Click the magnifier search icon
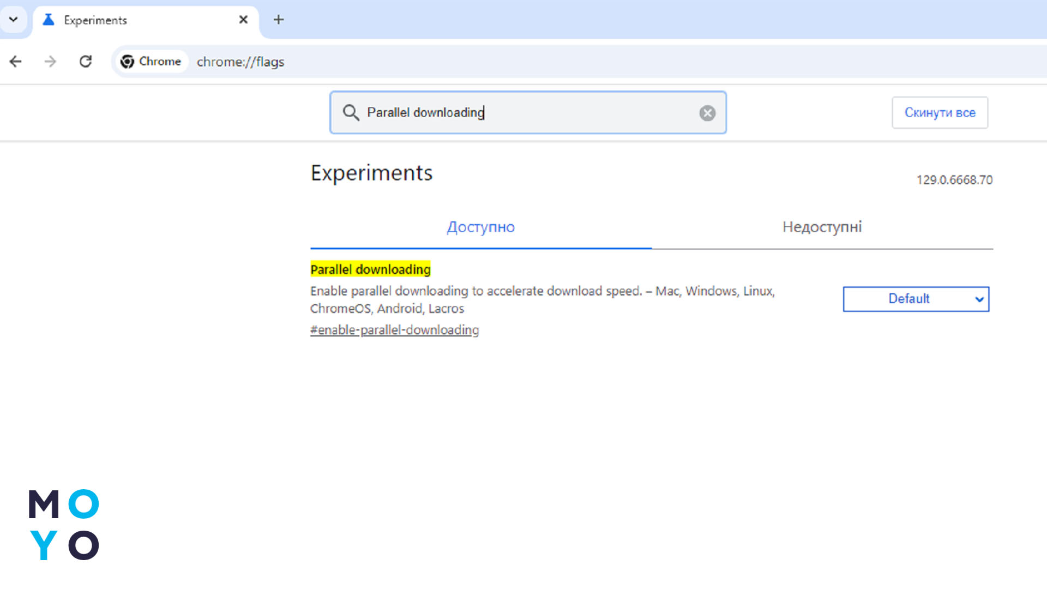The width and height of the screenshot is (1047, 589). pyautogui.click(x=351, y=112)
